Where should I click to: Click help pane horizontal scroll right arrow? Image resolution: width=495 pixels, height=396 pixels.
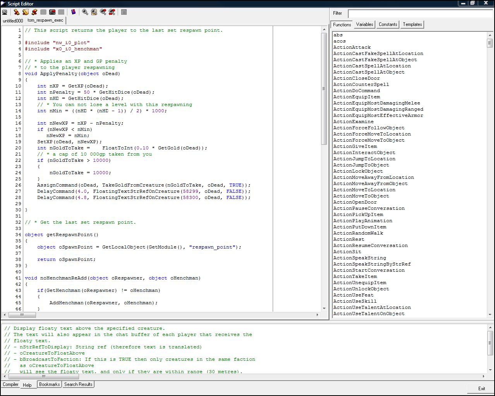[x=483, y=376]
